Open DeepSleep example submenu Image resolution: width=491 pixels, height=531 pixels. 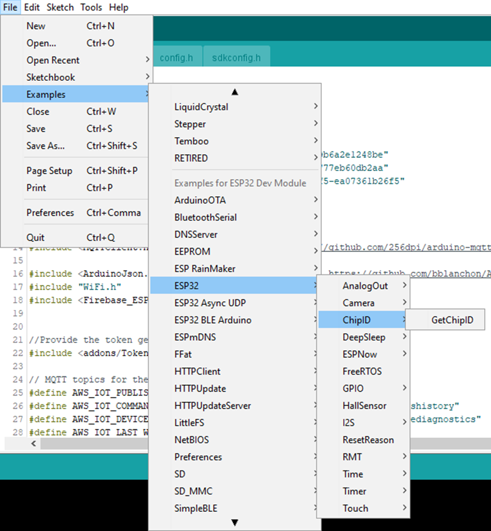coord(363,337)
